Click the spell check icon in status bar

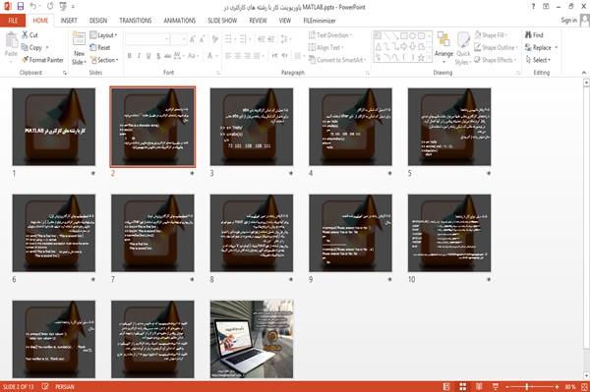(45, 386)
